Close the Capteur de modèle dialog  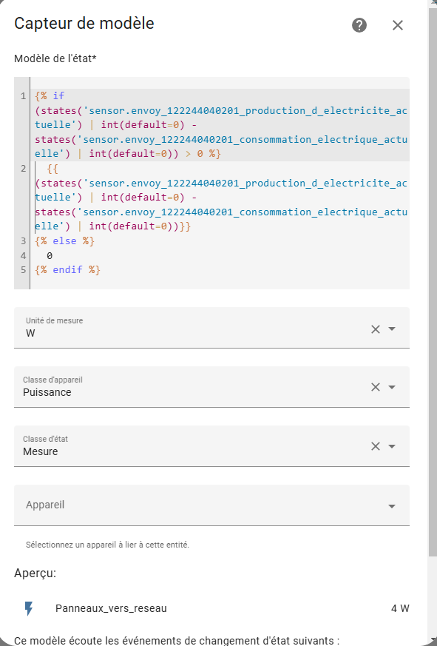[x=398, y=25]
